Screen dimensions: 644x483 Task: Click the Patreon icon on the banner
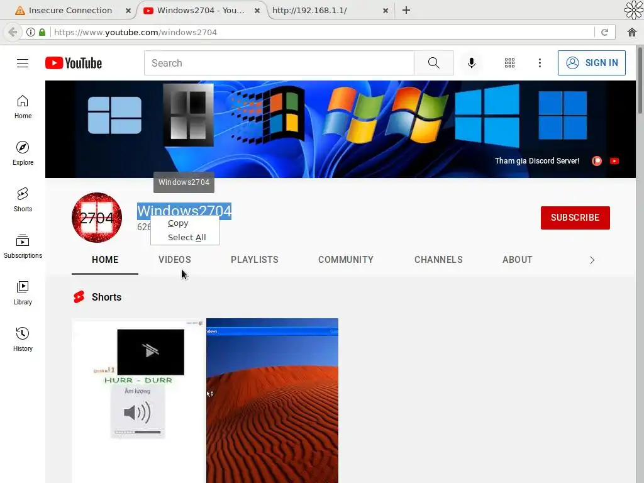[597, 161]
